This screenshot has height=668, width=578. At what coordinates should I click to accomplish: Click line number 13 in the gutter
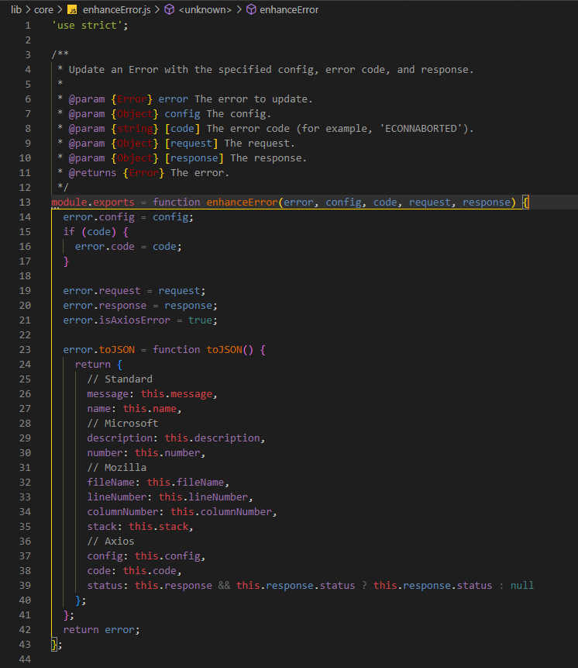(26, 202)
